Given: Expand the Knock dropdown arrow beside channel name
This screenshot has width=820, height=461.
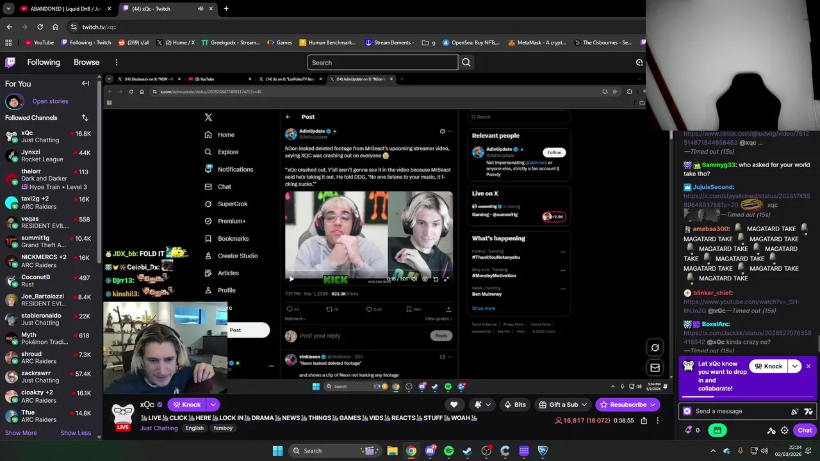Looking at the screenshot, I should tap(213, 405).
